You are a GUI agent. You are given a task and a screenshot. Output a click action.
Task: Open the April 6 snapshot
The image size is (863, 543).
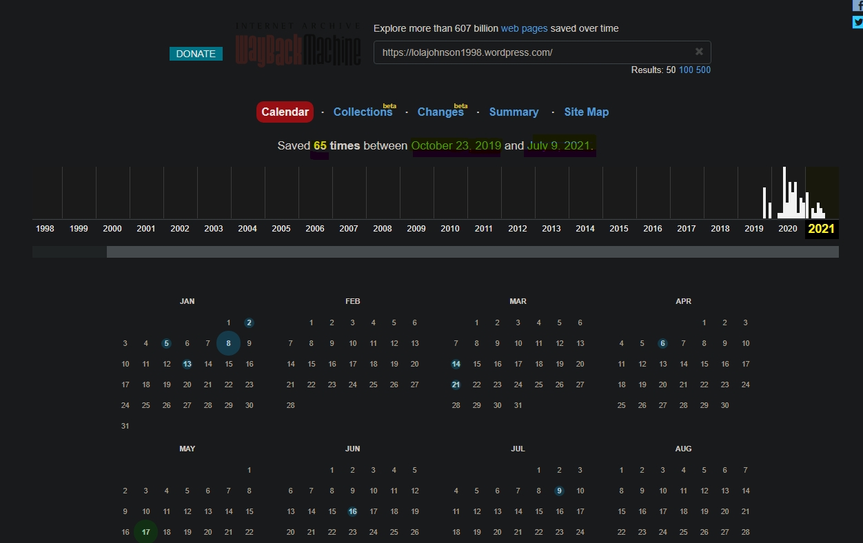(x=662, y=343)
